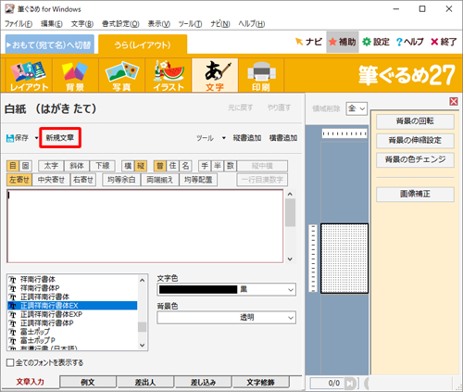Click 横書追加 to add horizontal text

(x=283, y=138)
